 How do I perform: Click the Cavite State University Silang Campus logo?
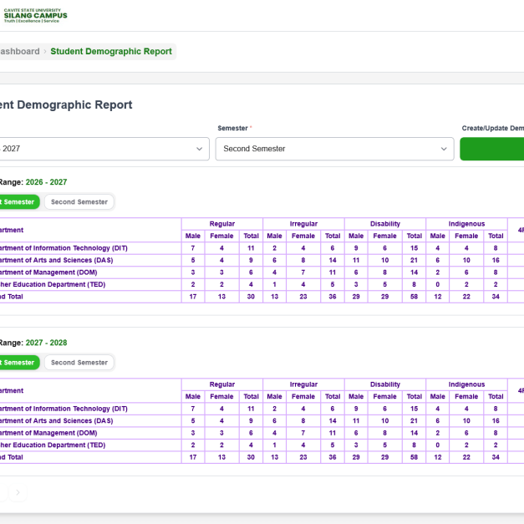[x=35, y=15]
